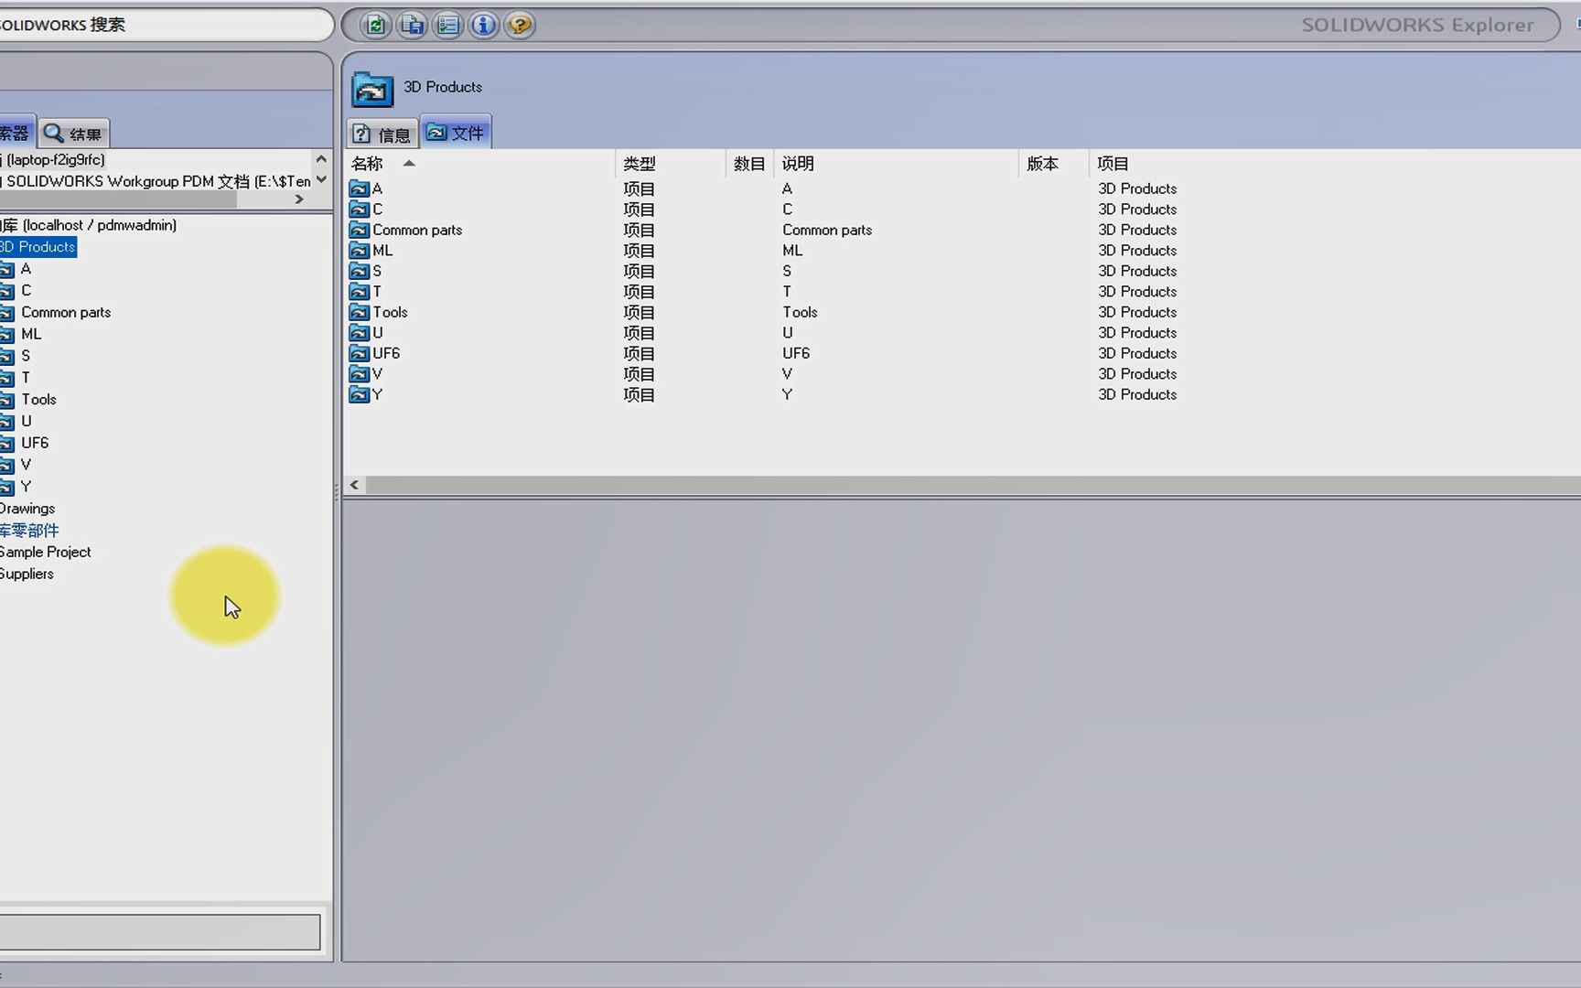Select the (laptop-f2ig9rfc) entry
Image resolution: width=1581 pixels, height=988 pixels.
53,160
